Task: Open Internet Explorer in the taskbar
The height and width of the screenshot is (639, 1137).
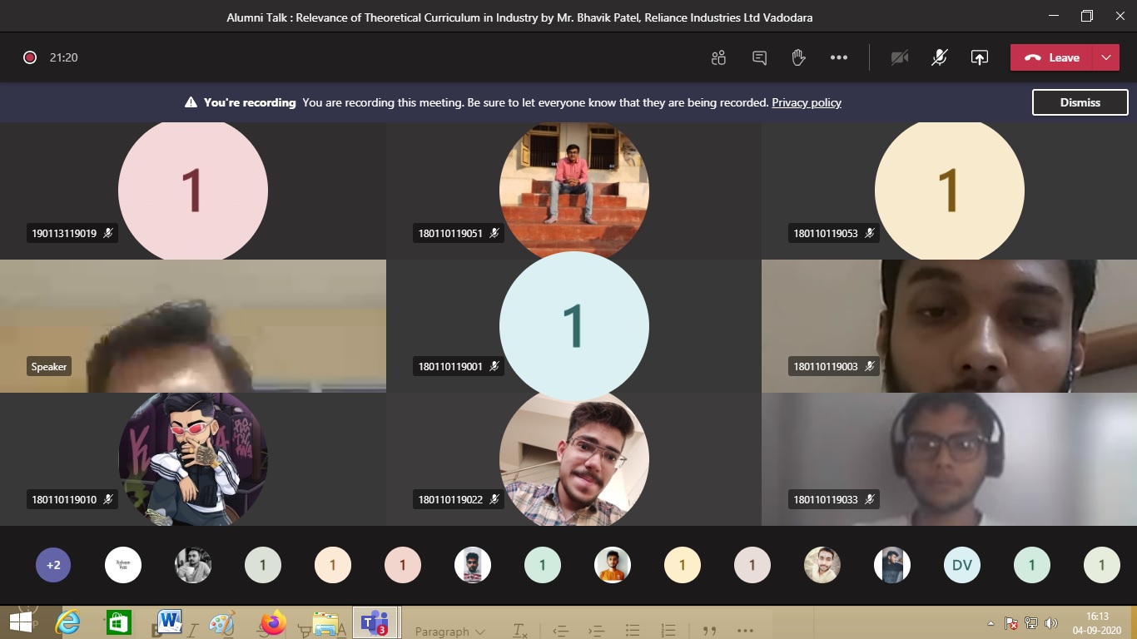Action: point(67,622)
